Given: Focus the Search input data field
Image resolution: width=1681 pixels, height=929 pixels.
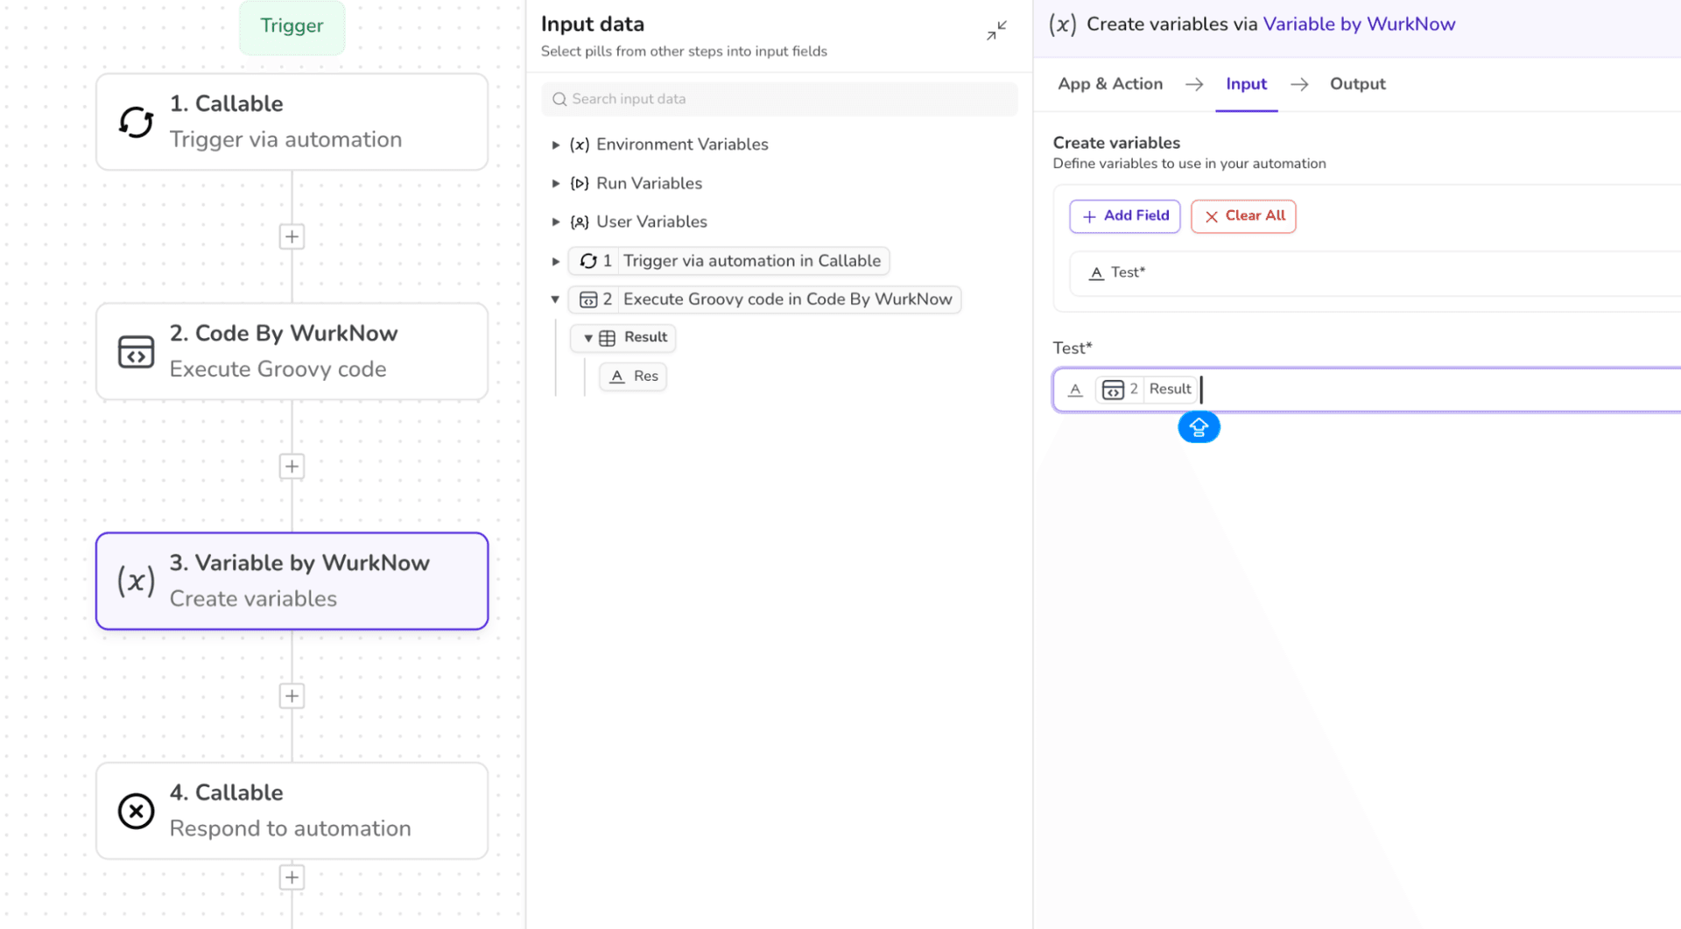Looking at the screenshot, I should pos(779,99).
